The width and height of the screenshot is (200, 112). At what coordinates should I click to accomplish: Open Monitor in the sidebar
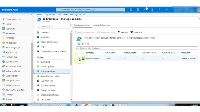click(7, 94)
